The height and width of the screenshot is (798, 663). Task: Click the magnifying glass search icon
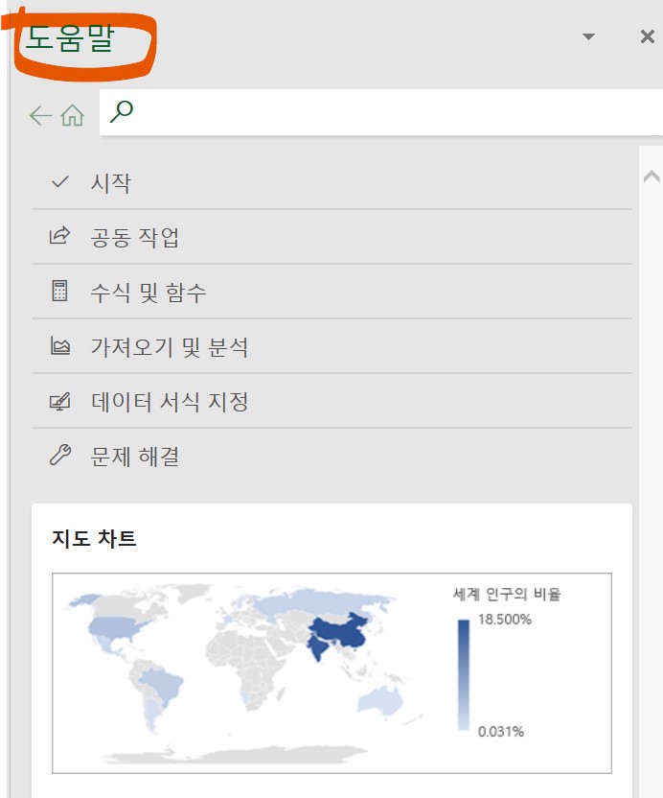click(x=122, y=111)
